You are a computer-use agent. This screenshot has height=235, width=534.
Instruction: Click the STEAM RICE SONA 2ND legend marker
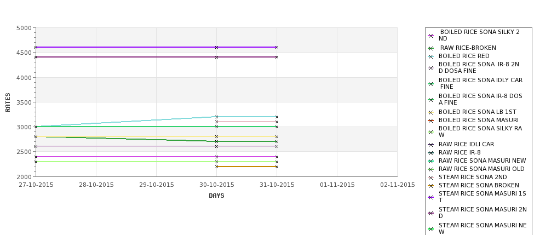click(431, 177)
